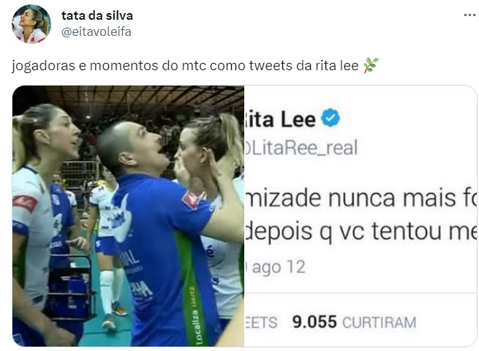Click the @LitaRee_real handle text
This screenshot has width=479, height=351.
click(301, 148)
